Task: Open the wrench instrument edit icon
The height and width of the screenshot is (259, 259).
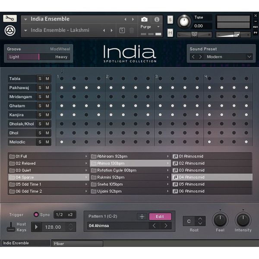Action: 10,18
